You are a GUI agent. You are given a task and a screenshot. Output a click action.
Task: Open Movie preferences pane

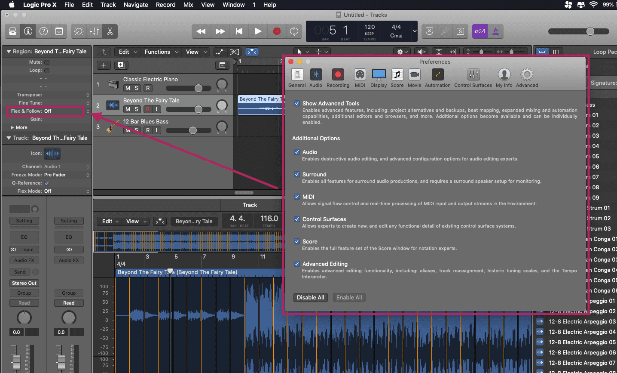point(414,78)
